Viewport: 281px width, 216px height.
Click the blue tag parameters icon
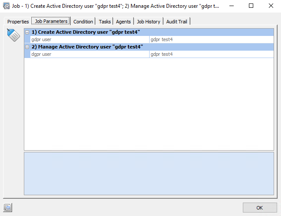click(x=14, y=35)
